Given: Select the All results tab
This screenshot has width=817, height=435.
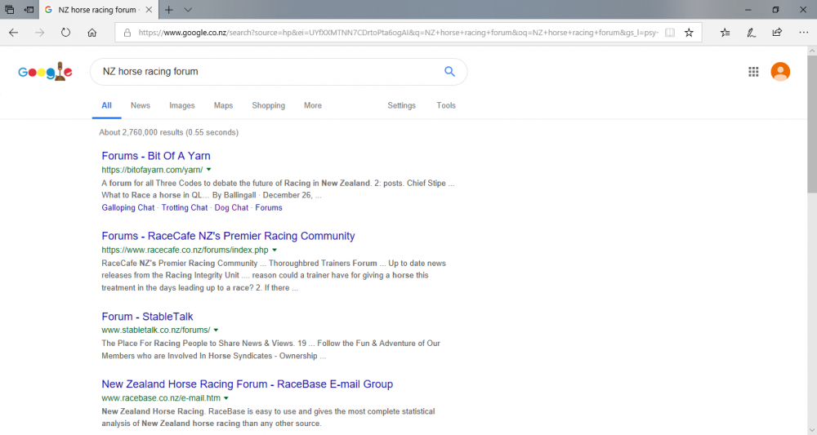Looking at the screenshot, I should coord(106,105).
